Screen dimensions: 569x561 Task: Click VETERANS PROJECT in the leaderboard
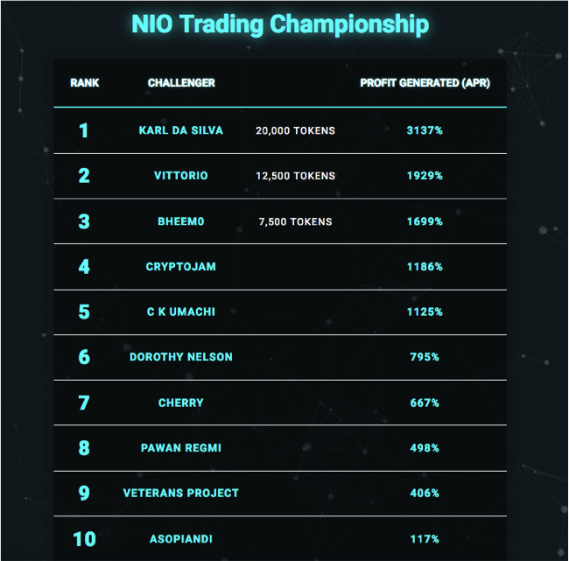181,494
